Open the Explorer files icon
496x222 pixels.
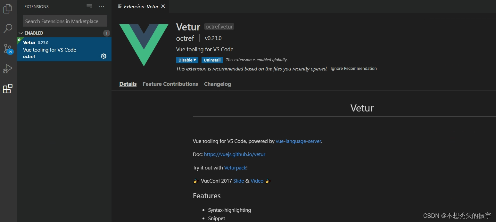click(x=8, y=9)
